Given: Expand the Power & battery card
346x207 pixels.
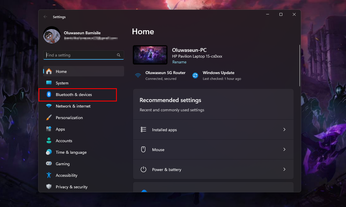Looking at the screenshot, I should click(213, 169).
